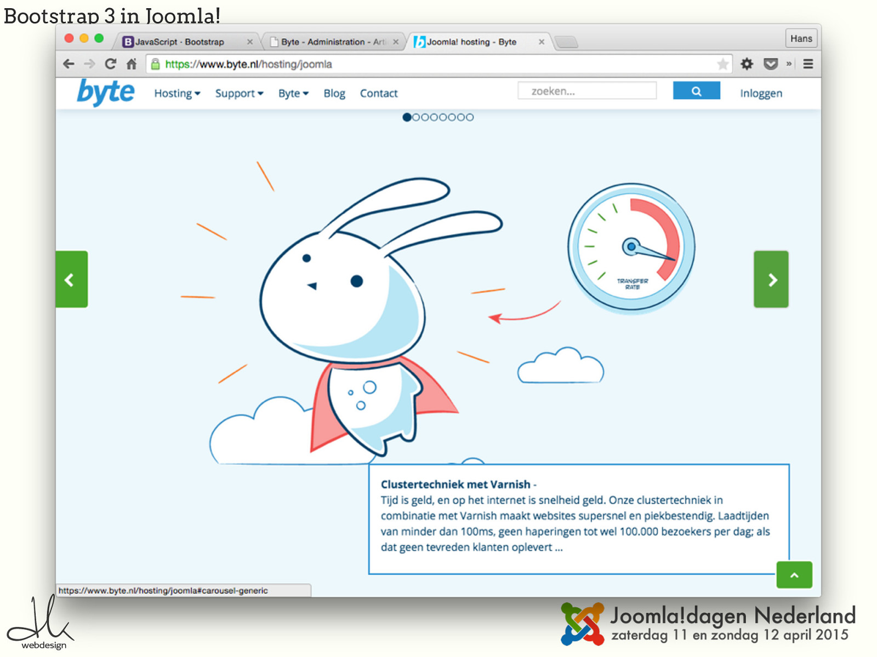Select the third carousel indicator dot
Screen dimensions: 877x657
coord(425,117)
